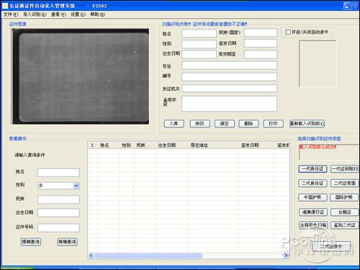Image resolution: width=360 pixels, height=270 pixels.
Task: Click the 居住地址 column header
Action: 213,145
